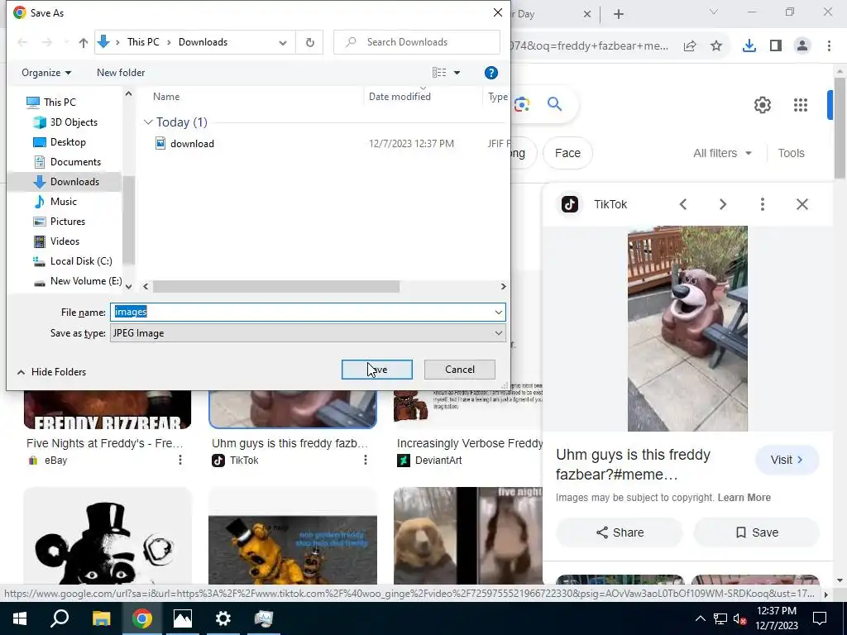Viewport: 847px width, 635px height.
Task: Open the Organize menu
Action: point(46,73)
